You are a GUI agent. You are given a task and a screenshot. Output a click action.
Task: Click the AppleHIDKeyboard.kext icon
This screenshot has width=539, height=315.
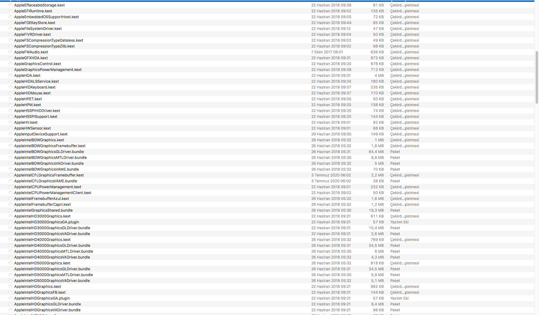coord(10,87)
